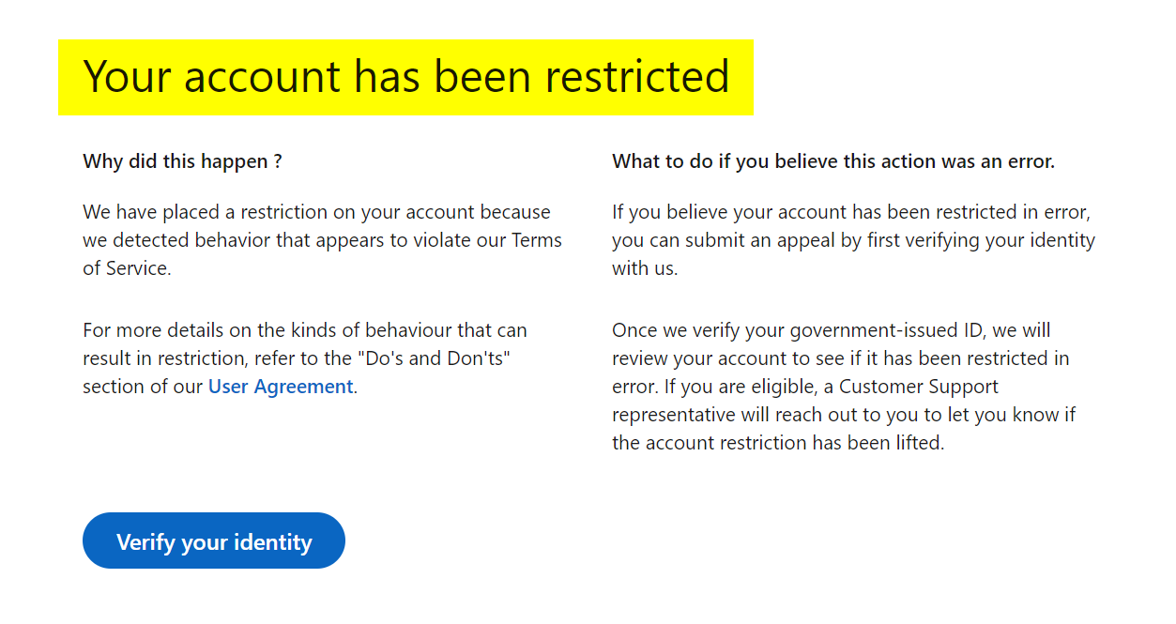Click the phrase 'government-issued ID'

coord(887,330)
